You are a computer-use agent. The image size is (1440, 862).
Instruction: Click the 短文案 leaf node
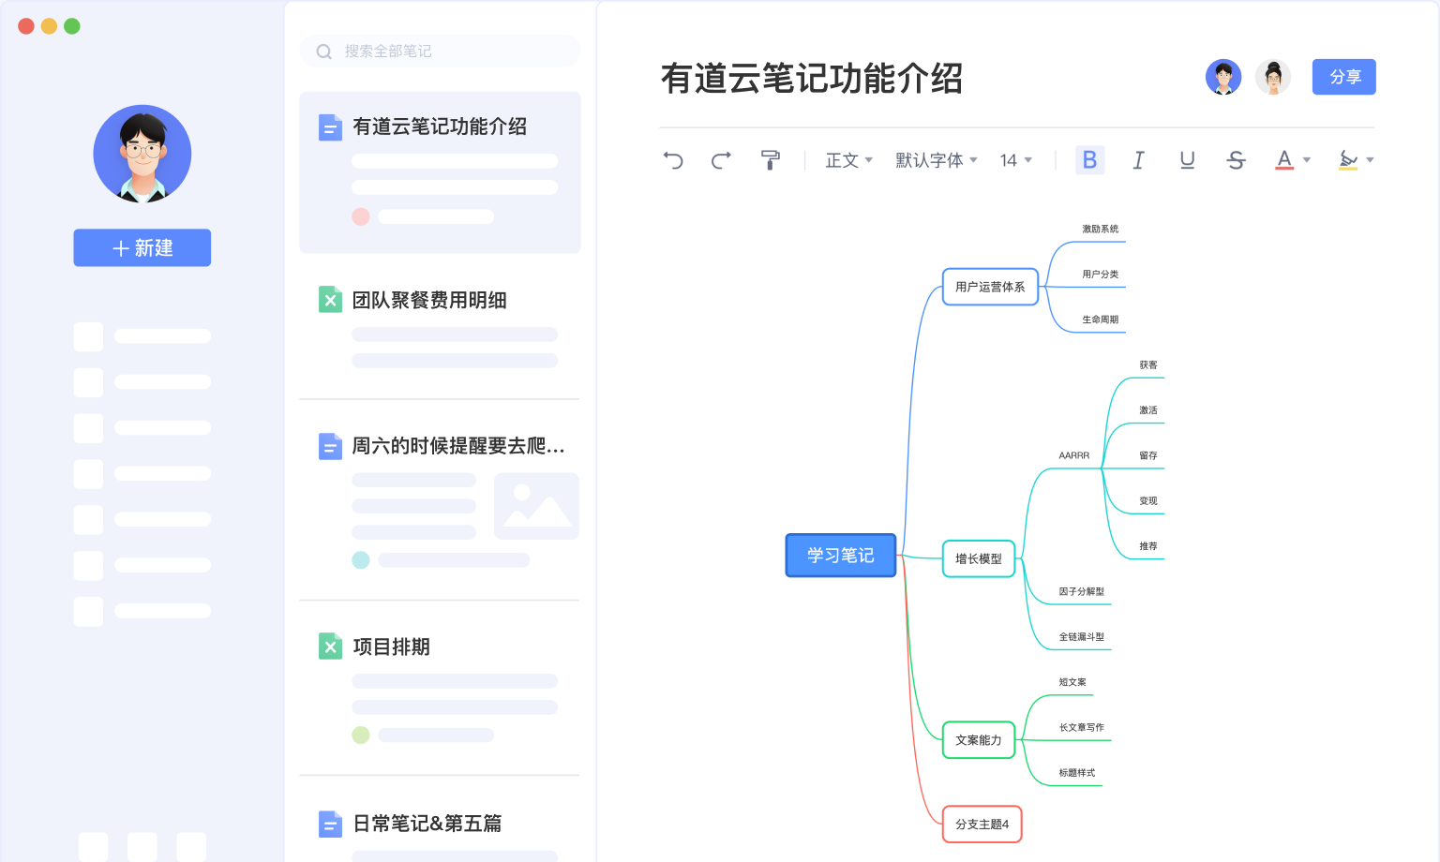(1072, 682)
